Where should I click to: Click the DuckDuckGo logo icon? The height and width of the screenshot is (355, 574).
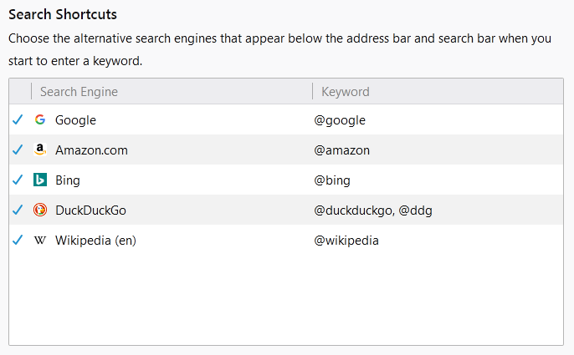(40, 210)
